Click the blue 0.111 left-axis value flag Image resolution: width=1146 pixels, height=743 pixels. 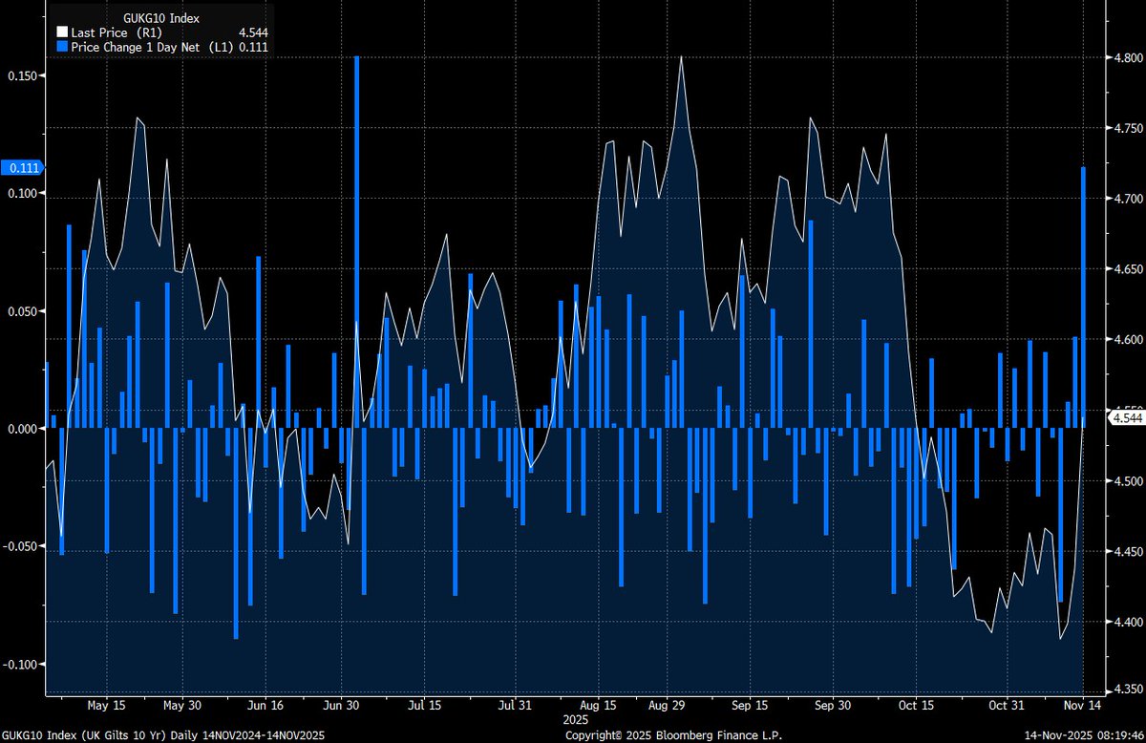point(21,168)
